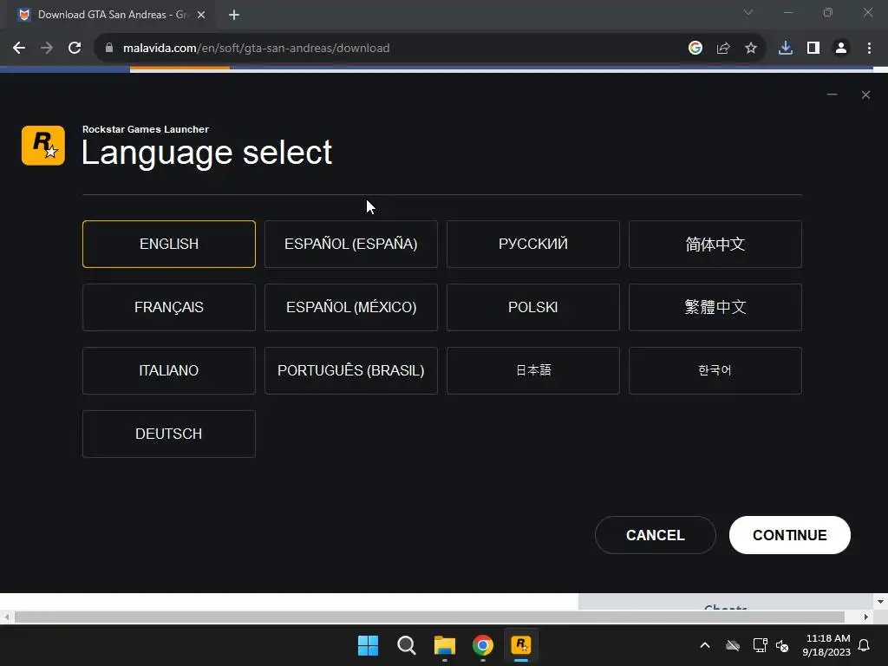
Task: Click horizontal scrollbar of the page
Action: click(x=429, y=617)
